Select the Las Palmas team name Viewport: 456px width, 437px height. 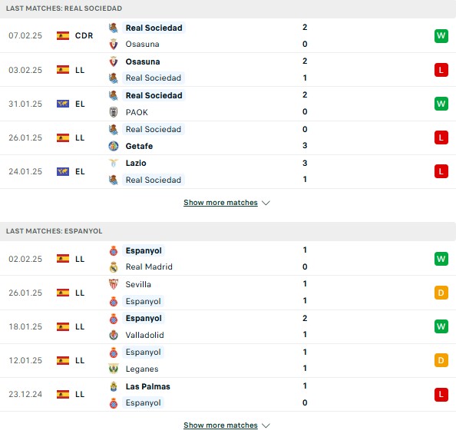click(x=147, y=386)
